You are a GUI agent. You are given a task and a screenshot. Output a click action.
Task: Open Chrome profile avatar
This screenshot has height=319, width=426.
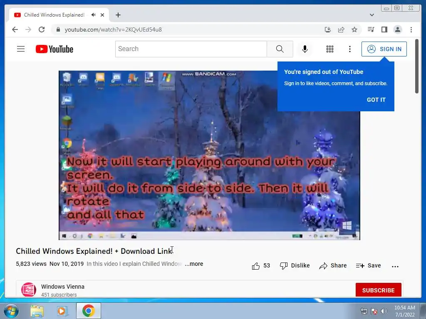click(x=397, y=29)
